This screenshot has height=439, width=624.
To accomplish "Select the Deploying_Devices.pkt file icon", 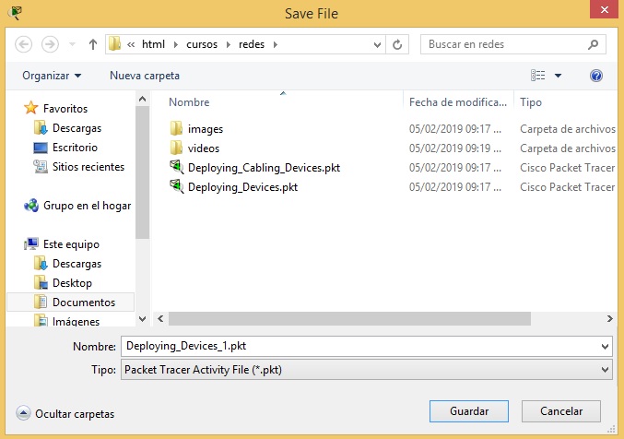I will 176,186.
